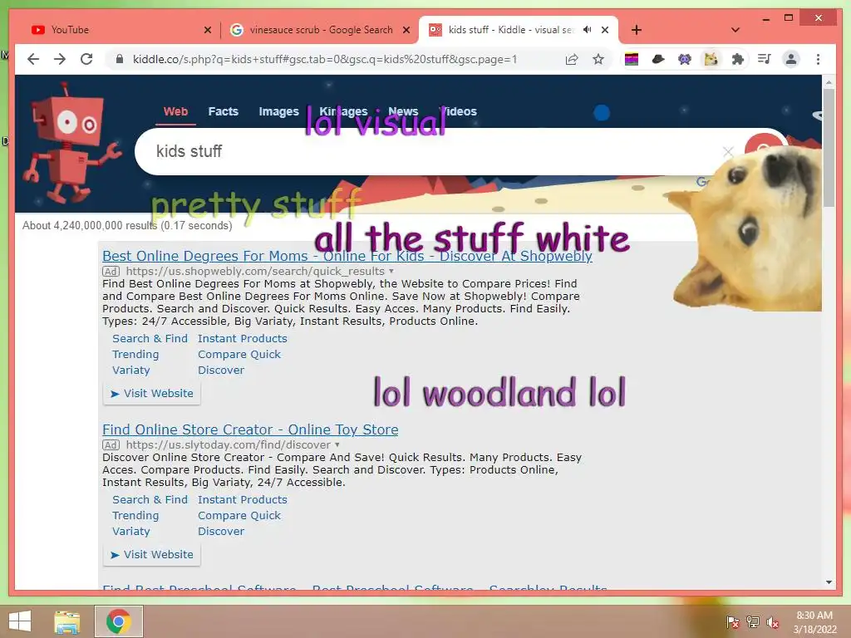Open the black hat extension
This screenshot has width=851, height=638.
pos(658,59)
